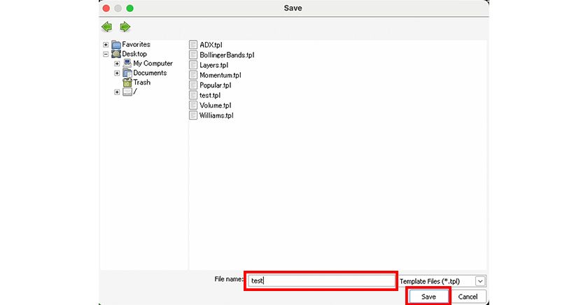Click the green zoom window button
Screen dimensions: 588x305
(129, 8)
